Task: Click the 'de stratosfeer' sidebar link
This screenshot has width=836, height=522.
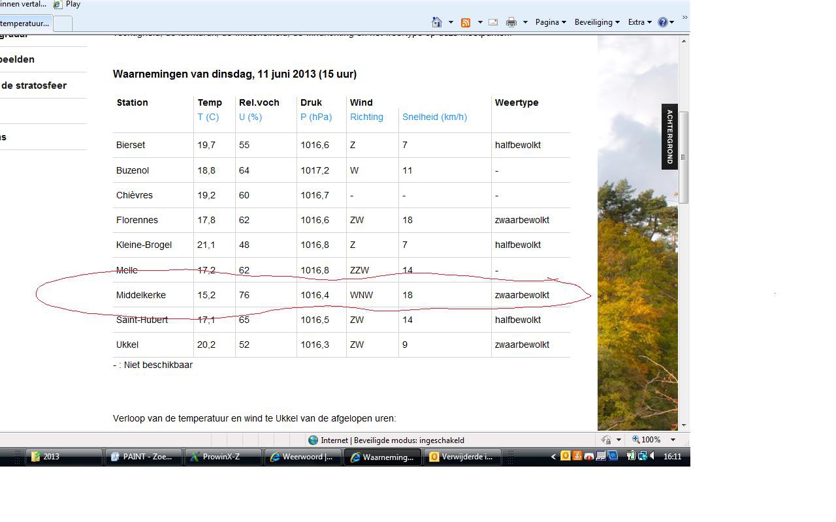Action: pyautogui.click(x=34, y=85)
